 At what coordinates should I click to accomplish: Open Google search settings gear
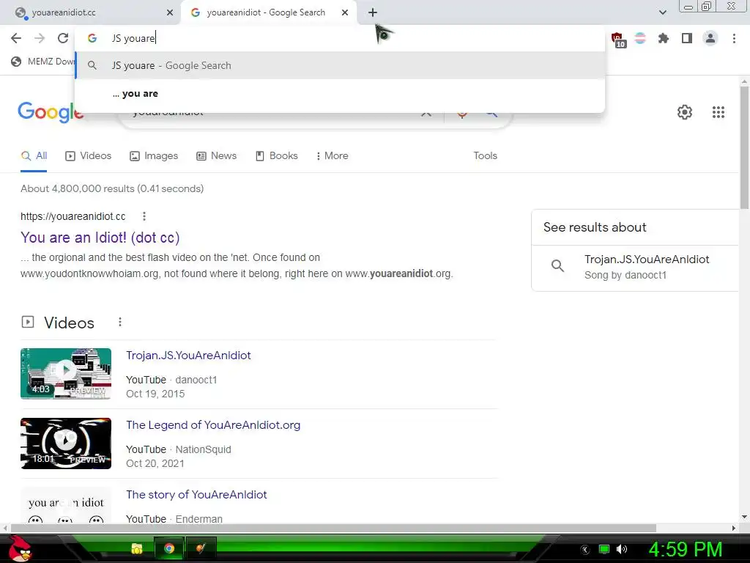click(x=685, y=112)
